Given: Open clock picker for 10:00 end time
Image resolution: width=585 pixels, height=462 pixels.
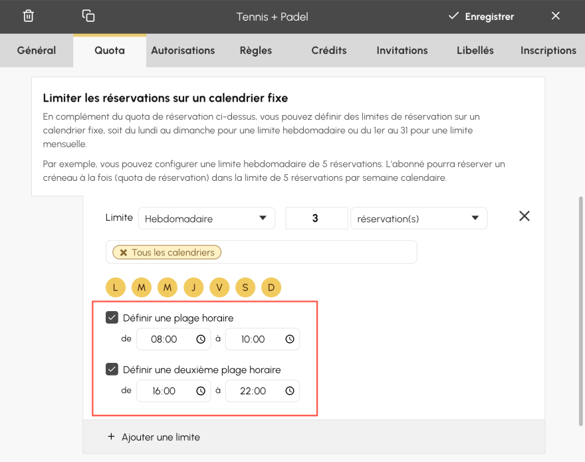Looking at the screenshot, I should pyautogui.click(x=290, y=339).
